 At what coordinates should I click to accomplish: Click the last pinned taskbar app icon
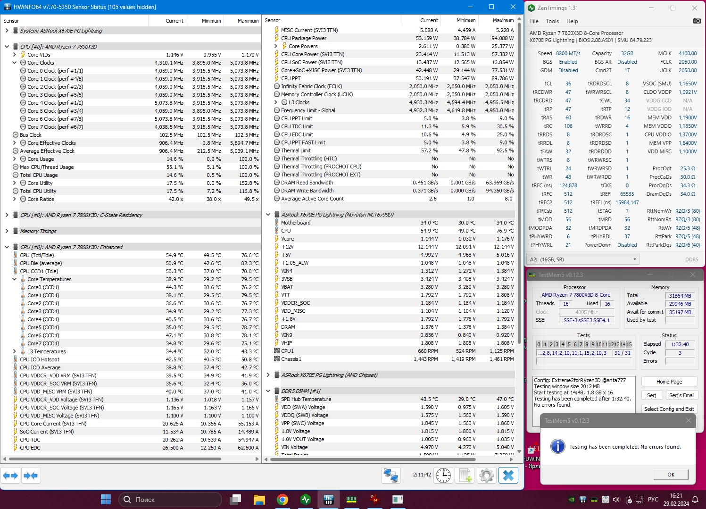398,499
